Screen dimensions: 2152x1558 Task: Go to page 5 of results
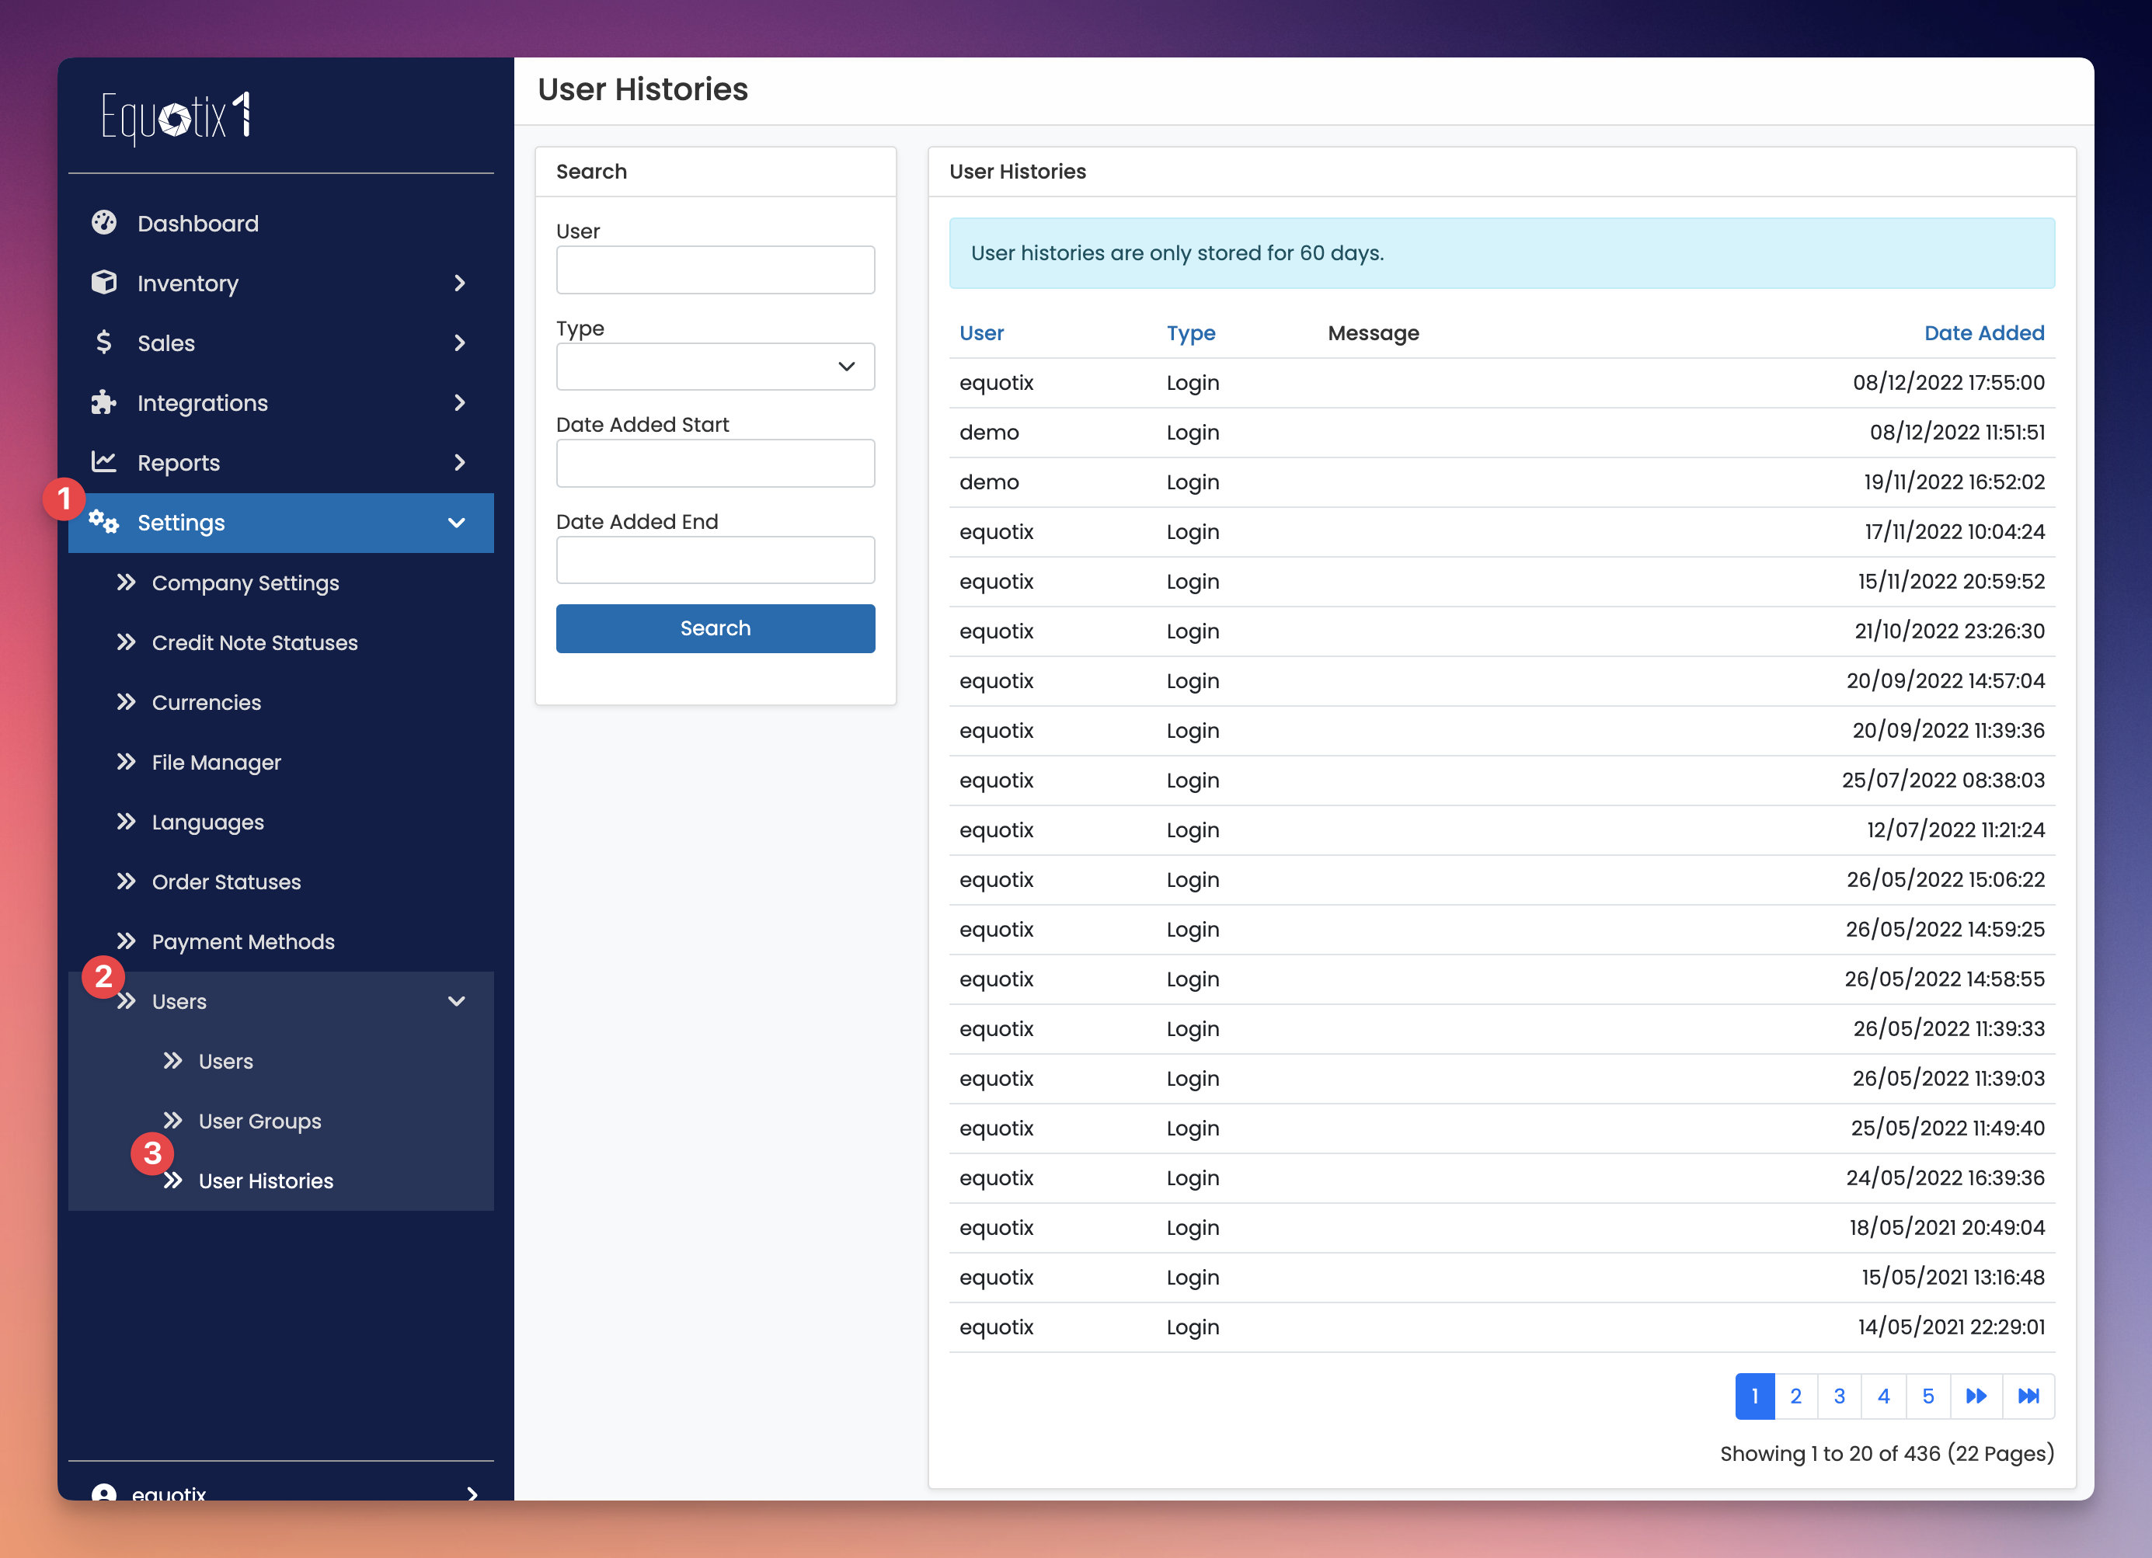pos(1928,1396)
